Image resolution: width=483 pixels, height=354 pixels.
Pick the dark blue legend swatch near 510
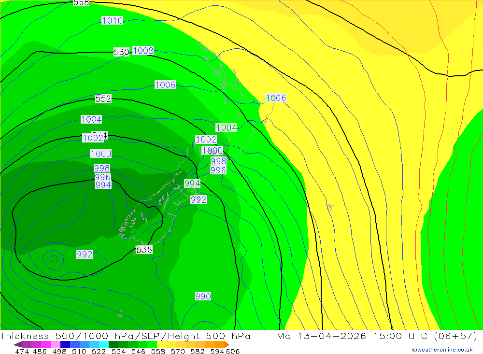click(64, 344)
